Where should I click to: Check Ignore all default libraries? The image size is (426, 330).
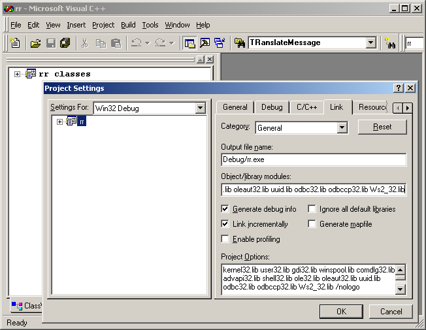pos(312,208)
